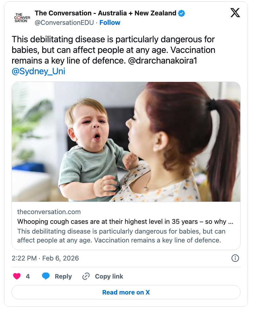The image size is (253, 309).
Task: Click the blue verified badge
Action: click(181, 13)
